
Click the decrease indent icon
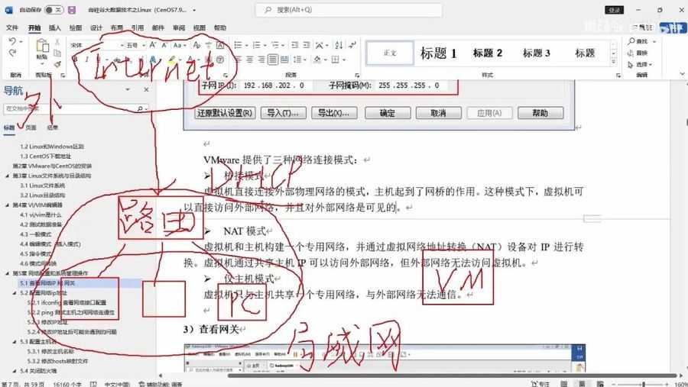tap(295, 45)
